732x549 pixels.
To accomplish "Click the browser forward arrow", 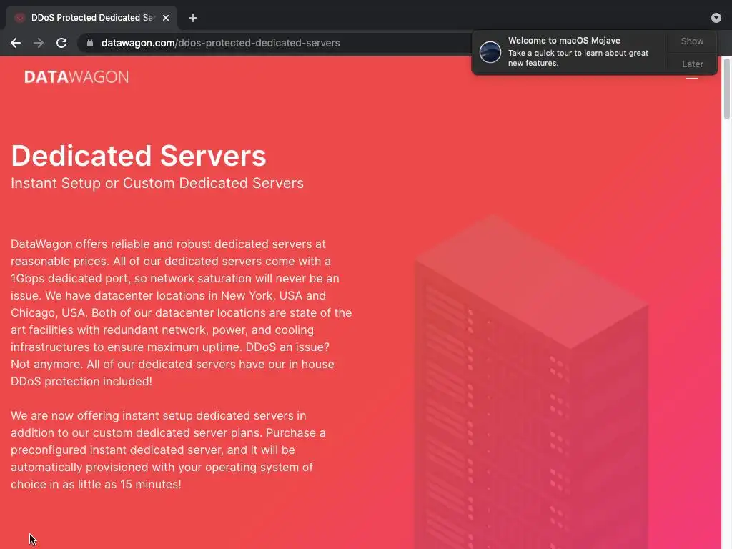I will pos(39,43).
